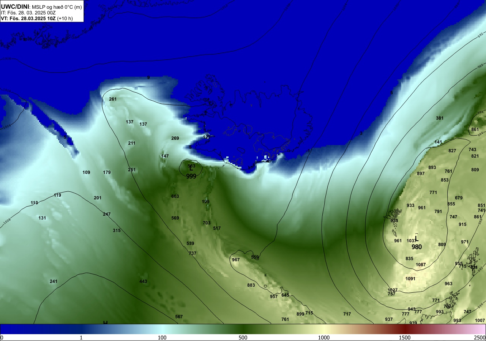Click the 703 height value
This screenshot has height=341, width=486.
[207, 223]
